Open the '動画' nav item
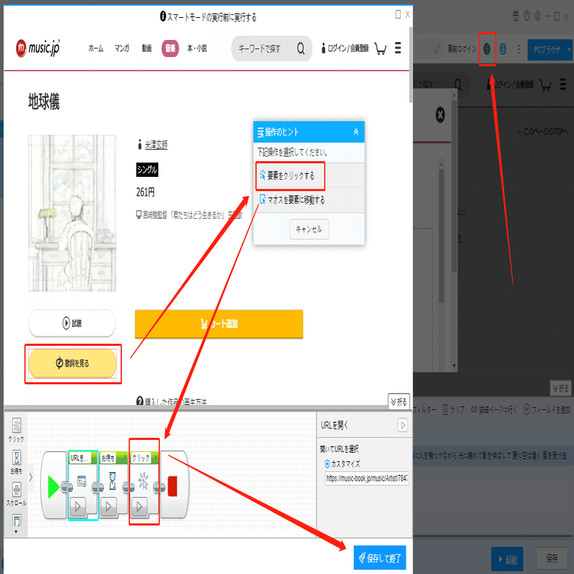Image resolution: width=574 pixels, height=574 pixels. click(x=147, y=48)
